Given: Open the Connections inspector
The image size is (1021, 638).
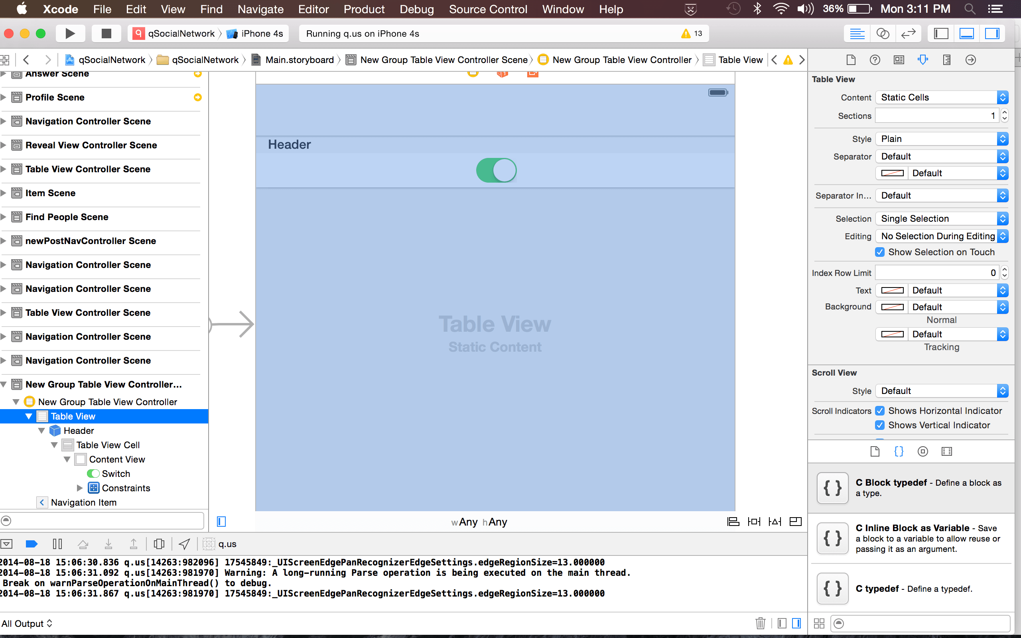Looking at the screenshot, I should point(970,59).
